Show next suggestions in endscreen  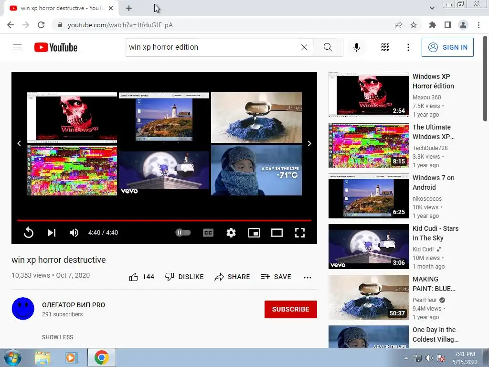[x=309, y=143]
